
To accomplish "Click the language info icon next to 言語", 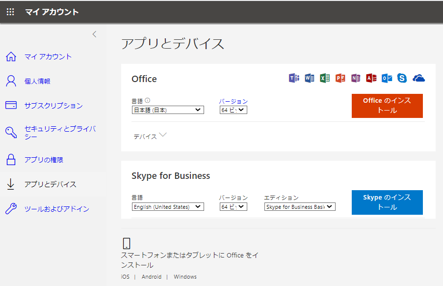I will coord(148,100).
